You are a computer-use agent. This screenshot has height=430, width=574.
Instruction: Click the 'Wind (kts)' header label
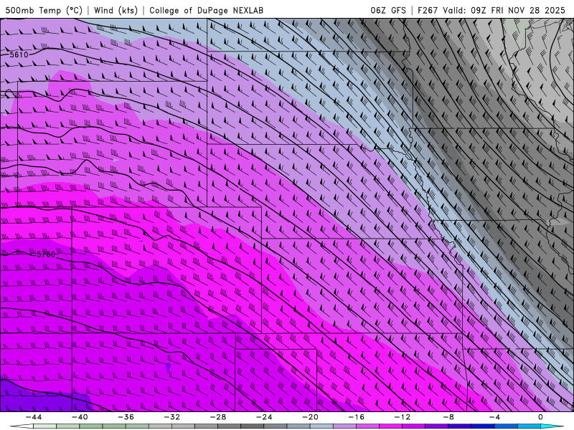[116, 11]
